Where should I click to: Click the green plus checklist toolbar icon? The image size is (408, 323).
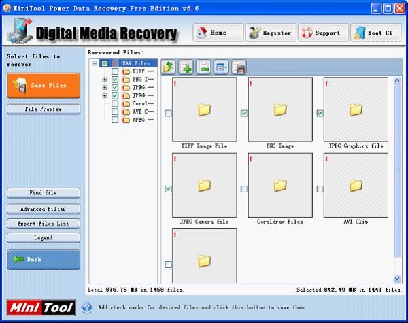186,67
